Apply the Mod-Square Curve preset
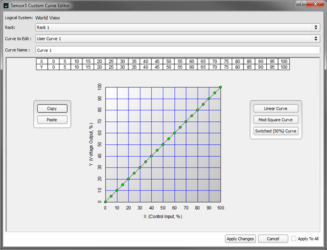This screenshot has height=250, width=327. pos(276,120)
